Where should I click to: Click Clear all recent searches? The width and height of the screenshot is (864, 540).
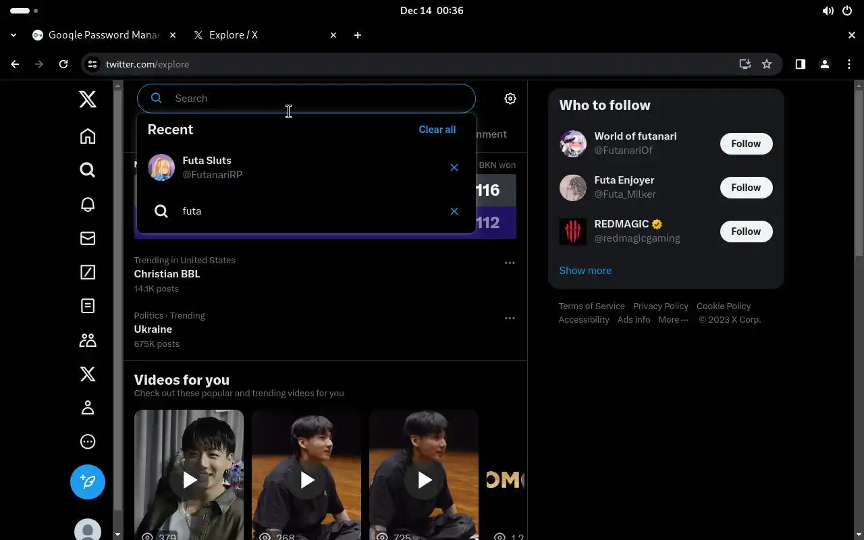point(437,130)
